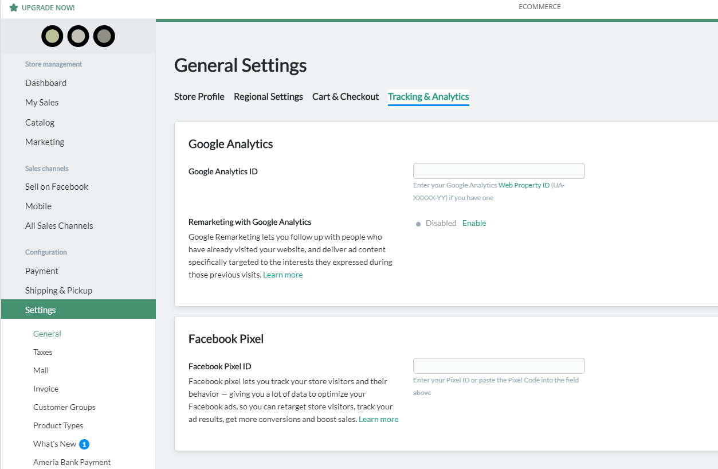
Task: Click into the Facebook Pixel ID field
Action: 499,366
